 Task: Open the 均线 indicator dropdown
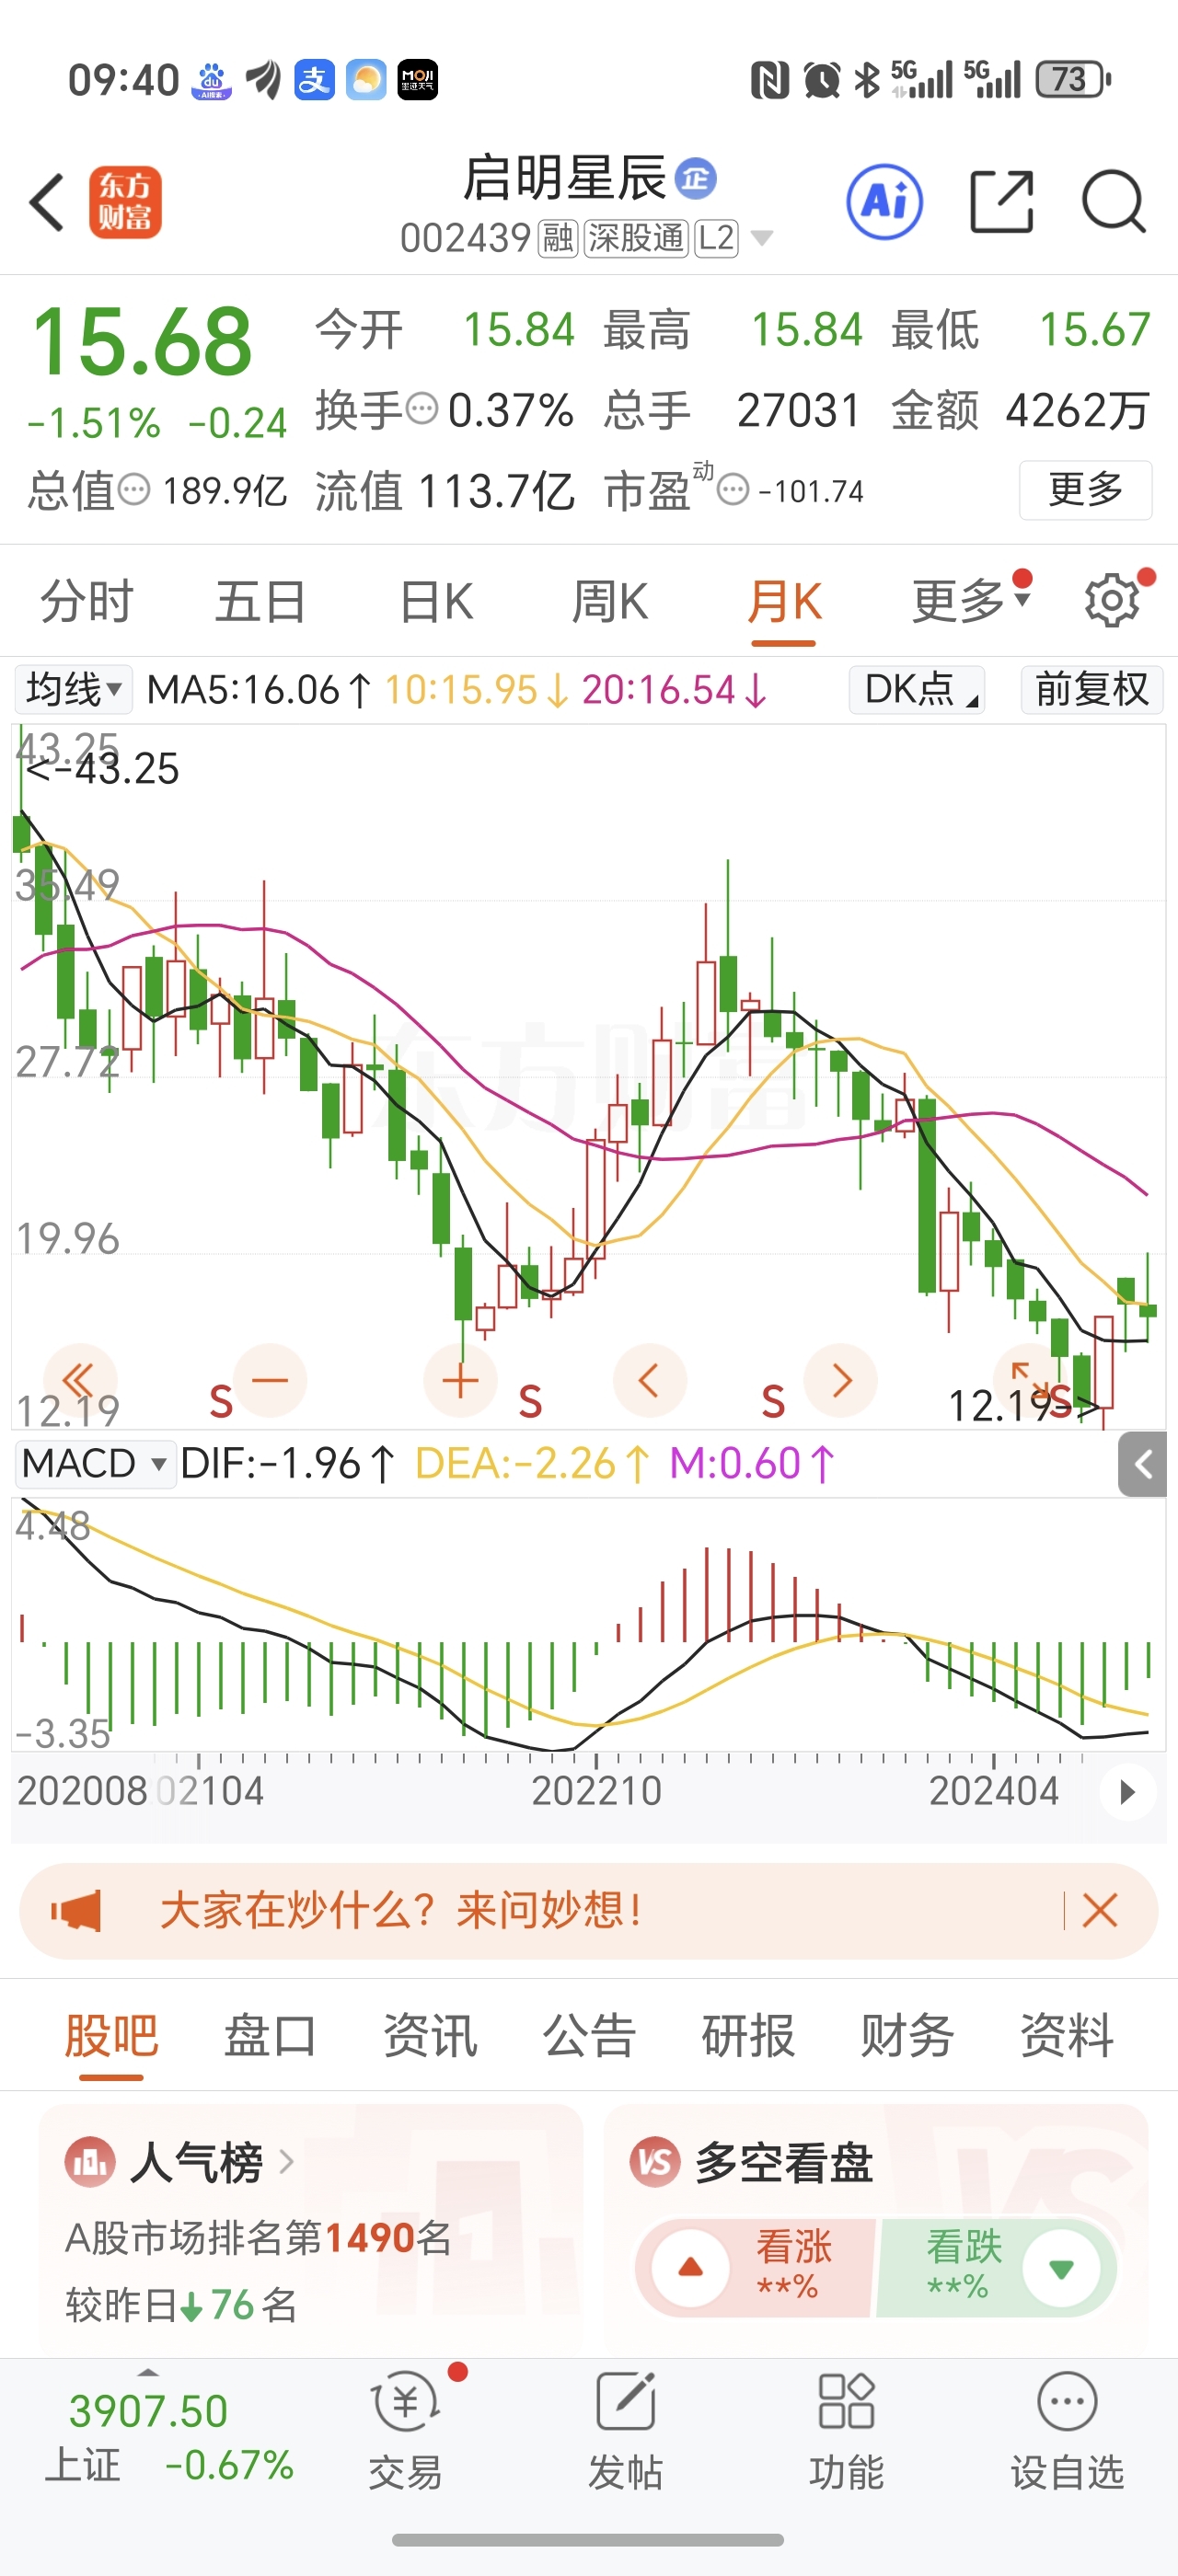(73, 689)
